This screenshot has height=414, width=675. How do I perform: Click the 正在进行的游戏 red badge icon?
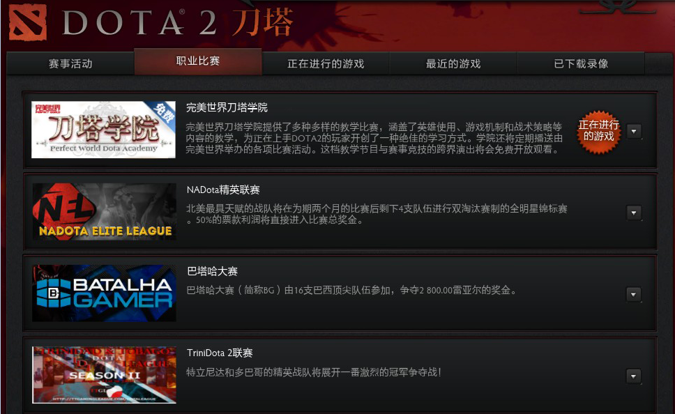[598, 131]
